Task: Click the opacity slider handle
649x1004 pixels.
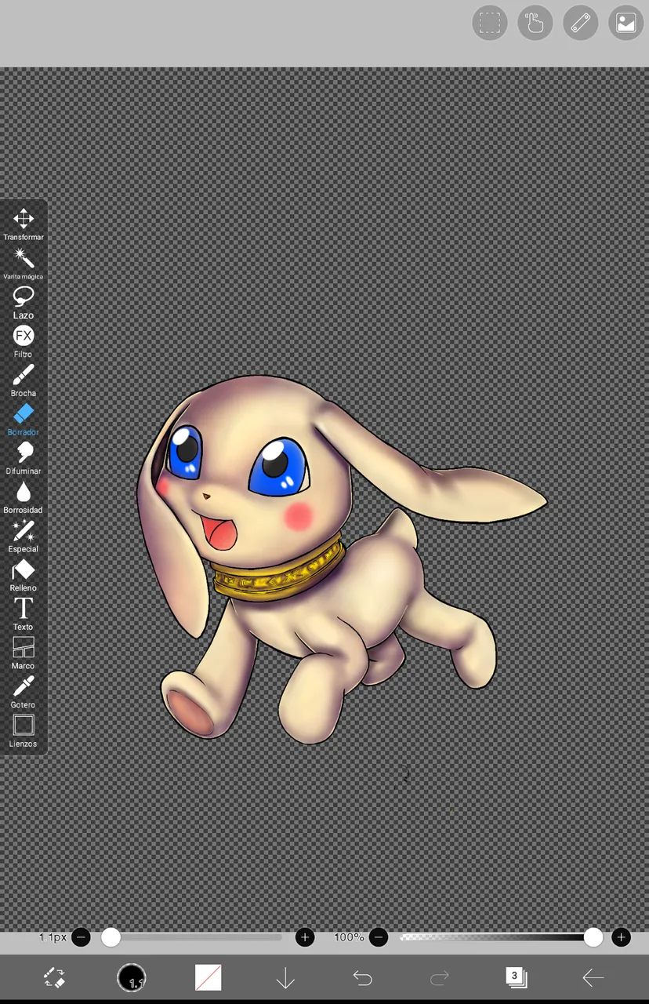Action: (x=593, y=937)
